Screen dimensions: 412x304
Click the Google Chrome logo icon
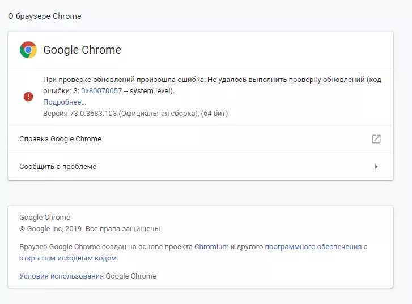(x=28, y=50)
